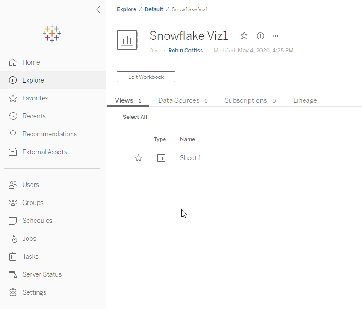This screenshot has width=362, height=309.
Task: Click the Default project breadcrumb
Action: [154, 9]
